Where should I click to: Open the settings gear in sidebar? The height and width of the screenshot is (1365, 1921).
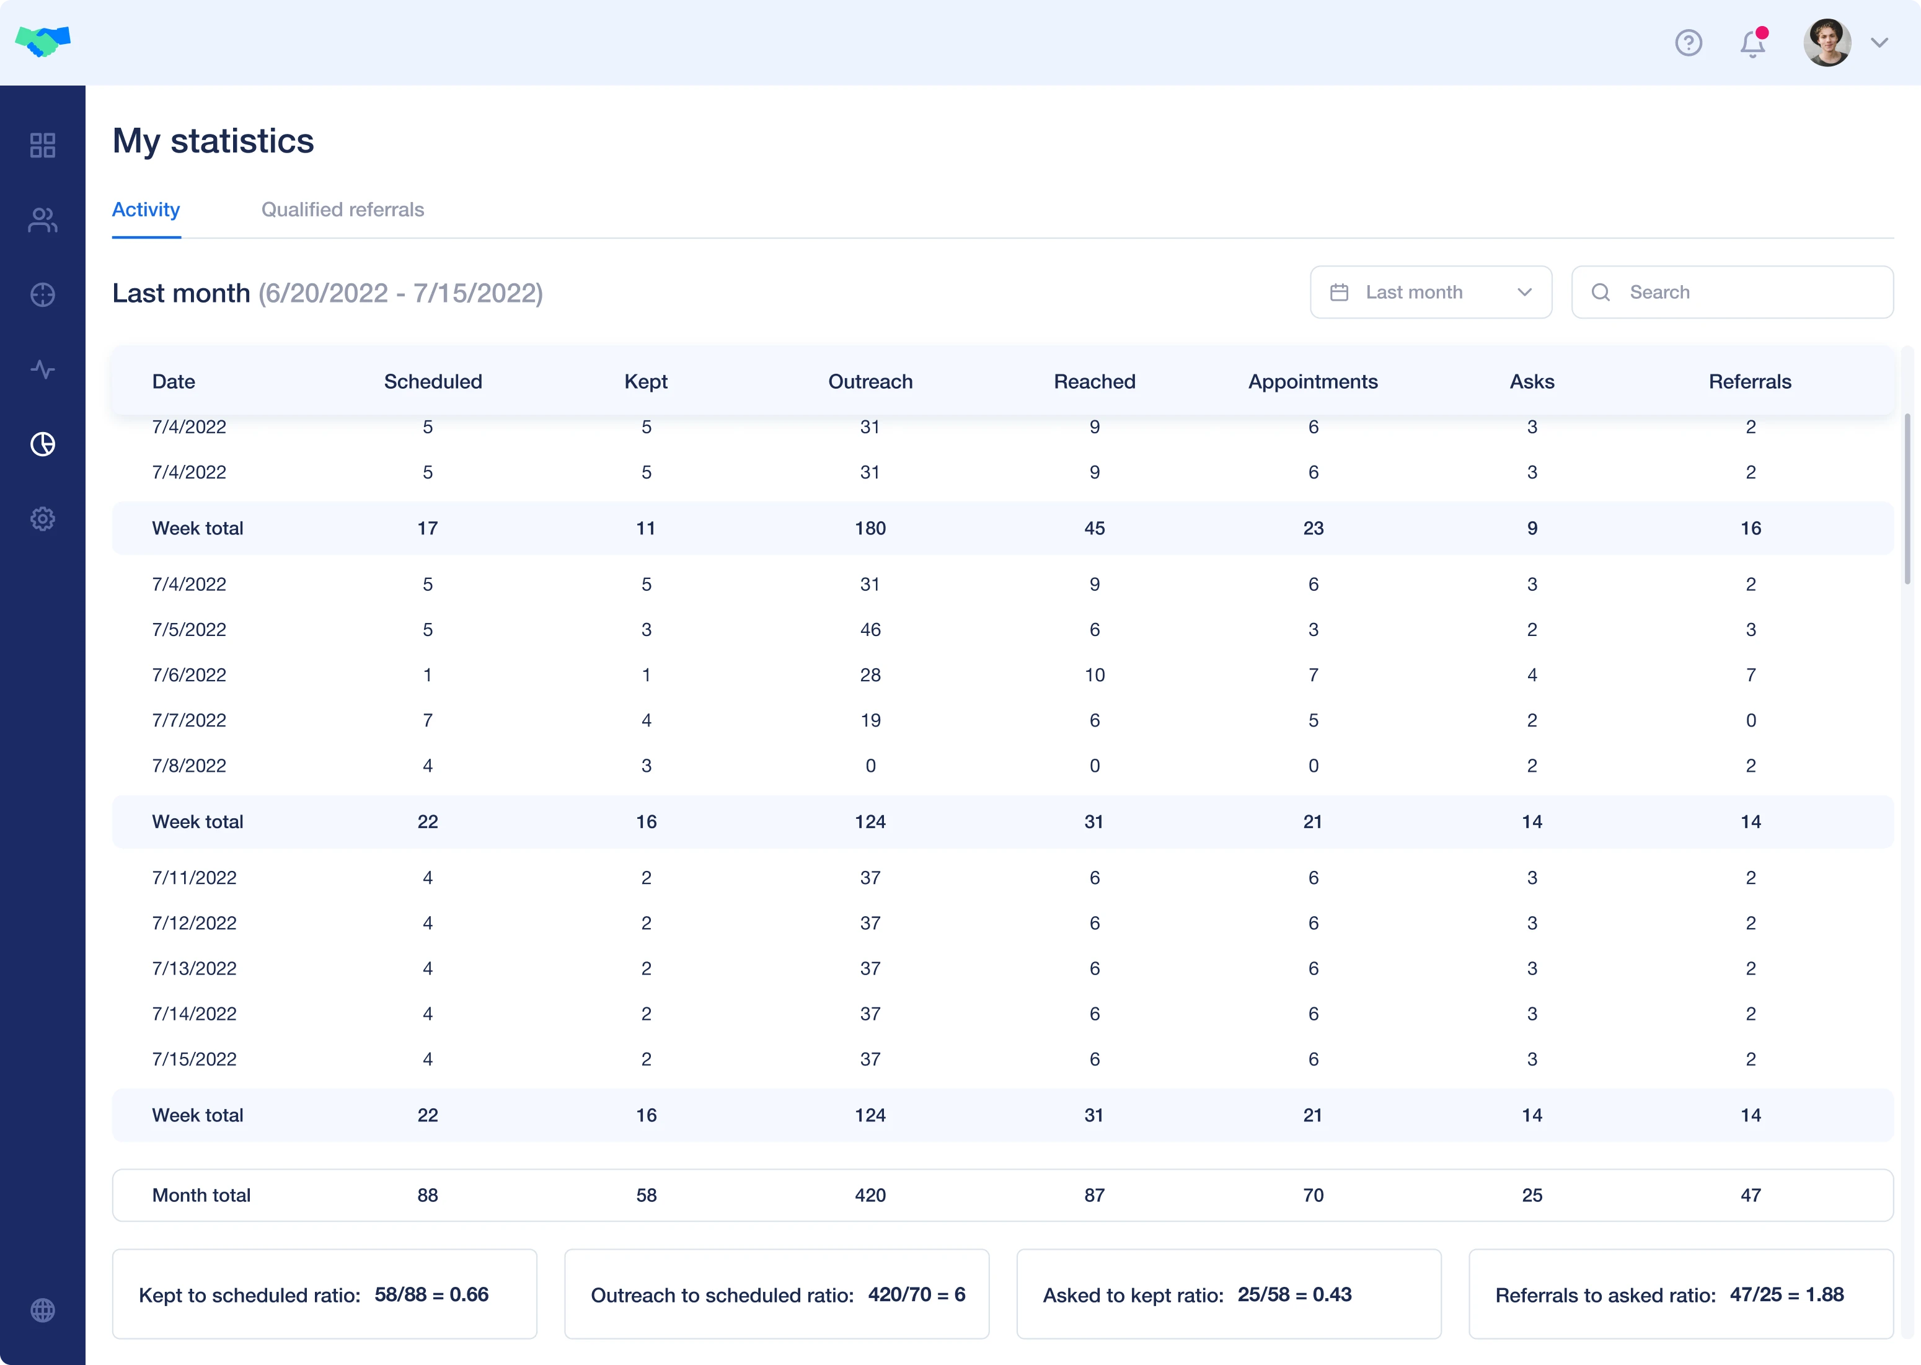tap(42, 519)
